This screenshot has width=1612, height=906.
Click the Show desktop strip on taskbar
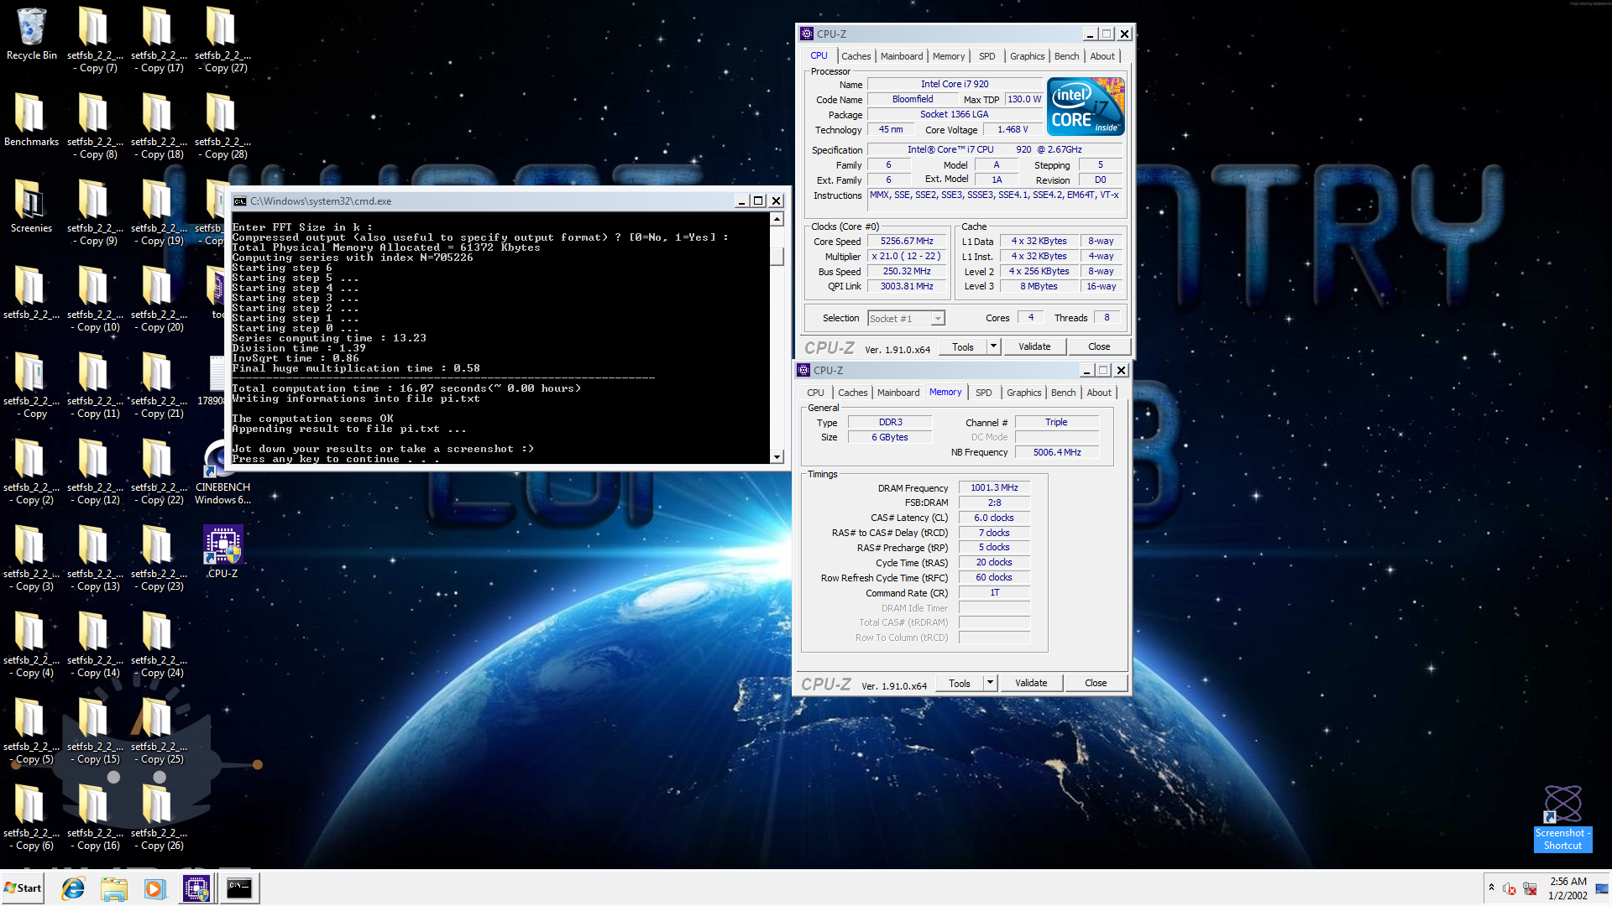pyautogui.click(x=1603, y=888)
